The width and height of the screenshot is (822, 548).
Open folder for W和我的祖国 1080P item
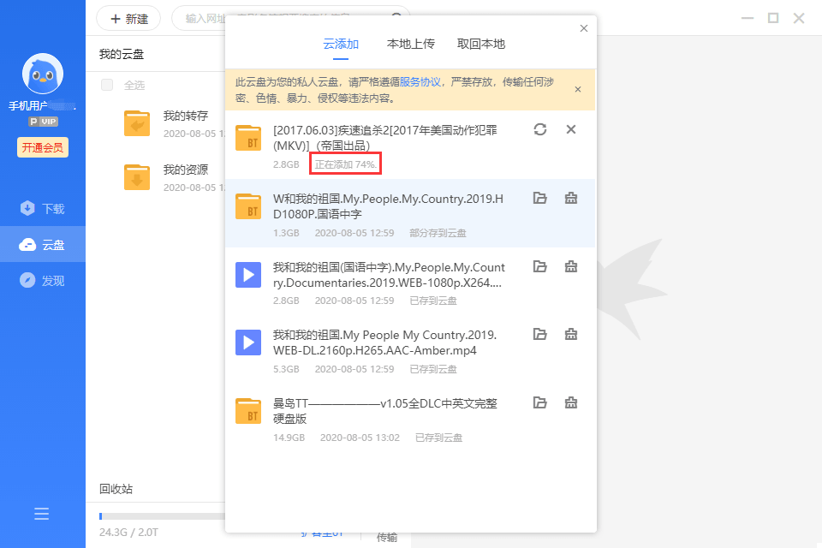539,198
